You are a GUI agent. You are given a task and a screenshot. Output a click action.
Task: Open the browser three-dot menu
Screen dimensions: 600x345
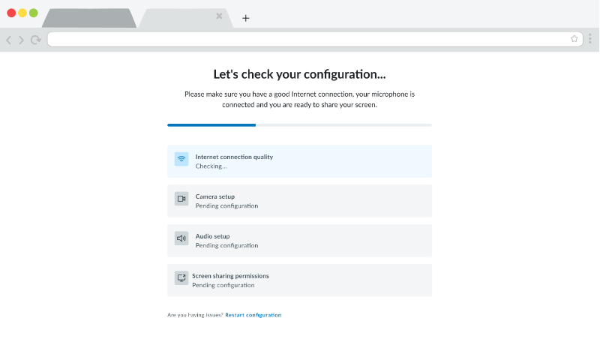590,39
